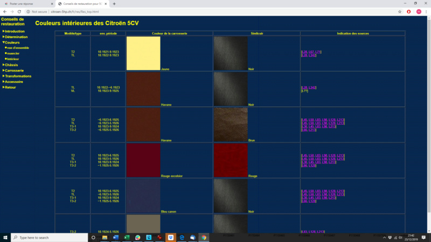The height and width of the screenshot is (242, 431).
Task: Close the 'Conseils de restauration' tab
Action: [x=106, y=4]
